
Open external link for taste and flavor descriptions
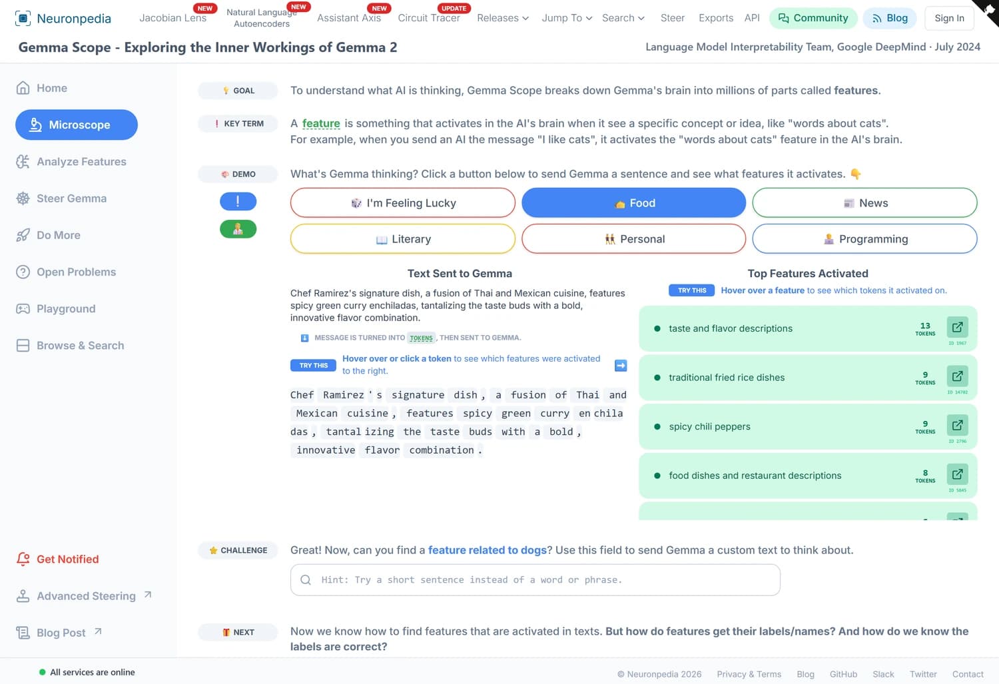point(957,327)
